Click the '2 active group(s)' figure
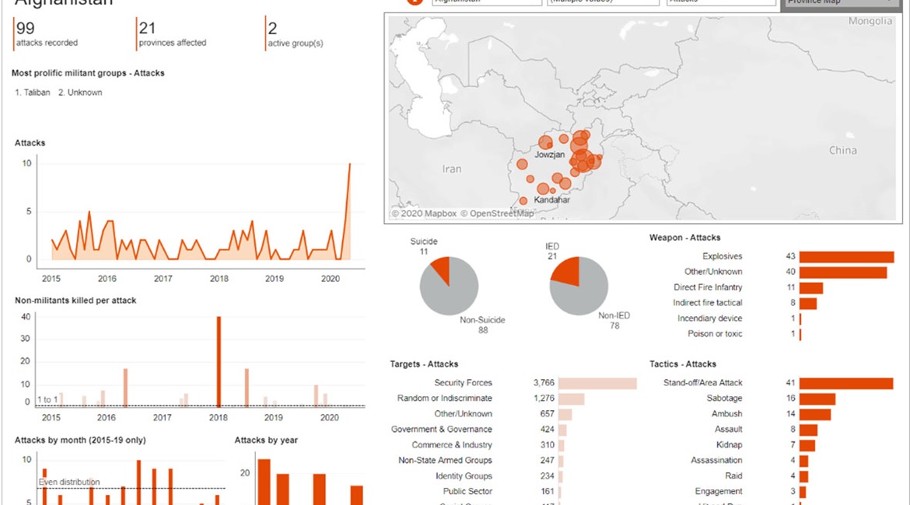Image resolution: width=910 pixels, height=505 pixels. click(x=296, y=35)
